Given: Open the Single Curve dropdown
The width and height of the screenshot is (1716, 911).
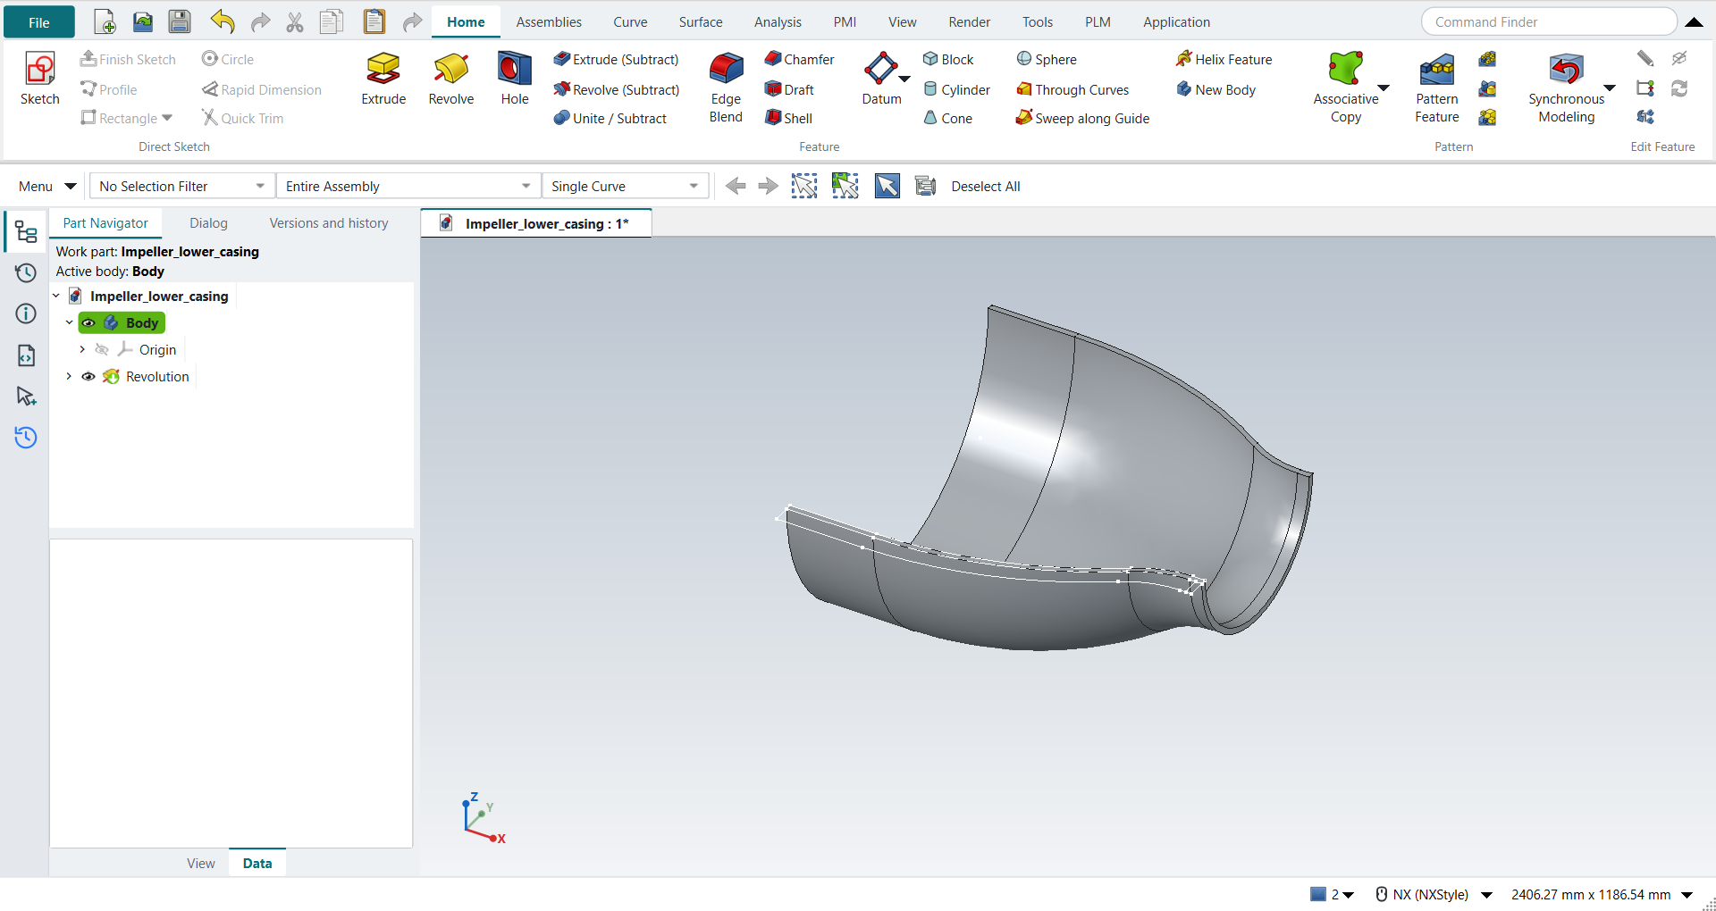Looking at the screenshot, I should pos(625,186).
